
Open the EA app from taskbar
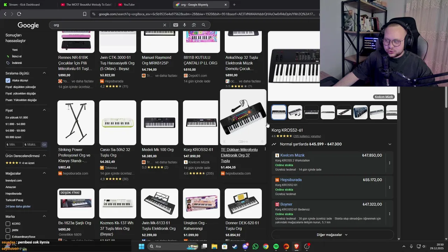click(x=286, y=246)
